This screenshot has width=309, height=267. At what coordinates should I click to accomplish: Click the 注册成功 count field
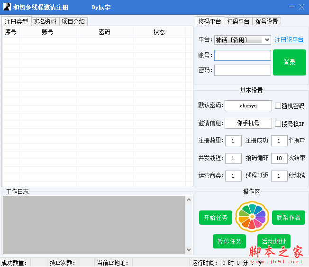[279, 141]
